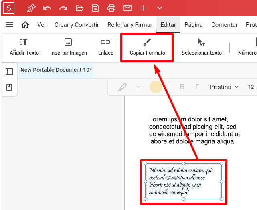Select the Editar tab
Image resolution: width=257 pixels, height=210 pixels.
[168, 25]
